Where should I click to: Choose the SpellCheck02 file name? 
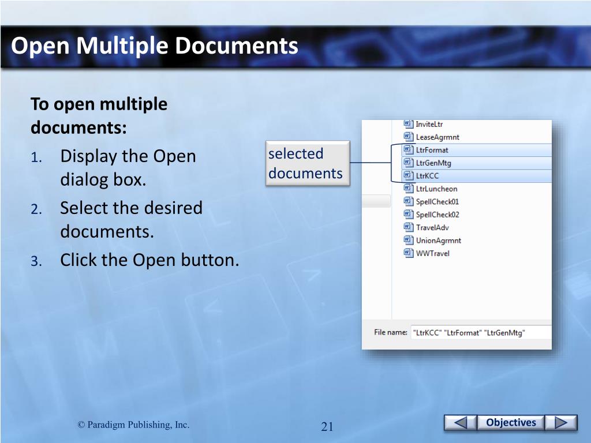click(437, 215)
